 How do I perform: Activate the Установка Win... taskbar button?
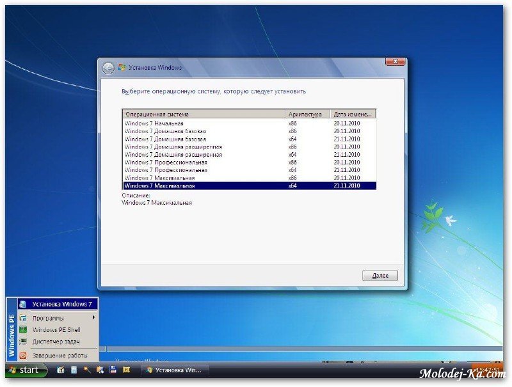pyautogui.click(x=175, y=370)
